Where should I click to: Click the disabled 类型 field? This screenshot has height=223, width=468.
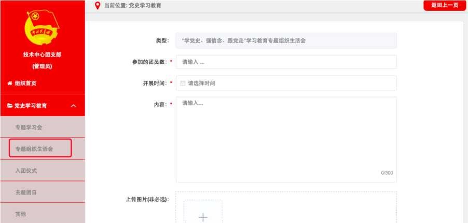coord(286,40)
